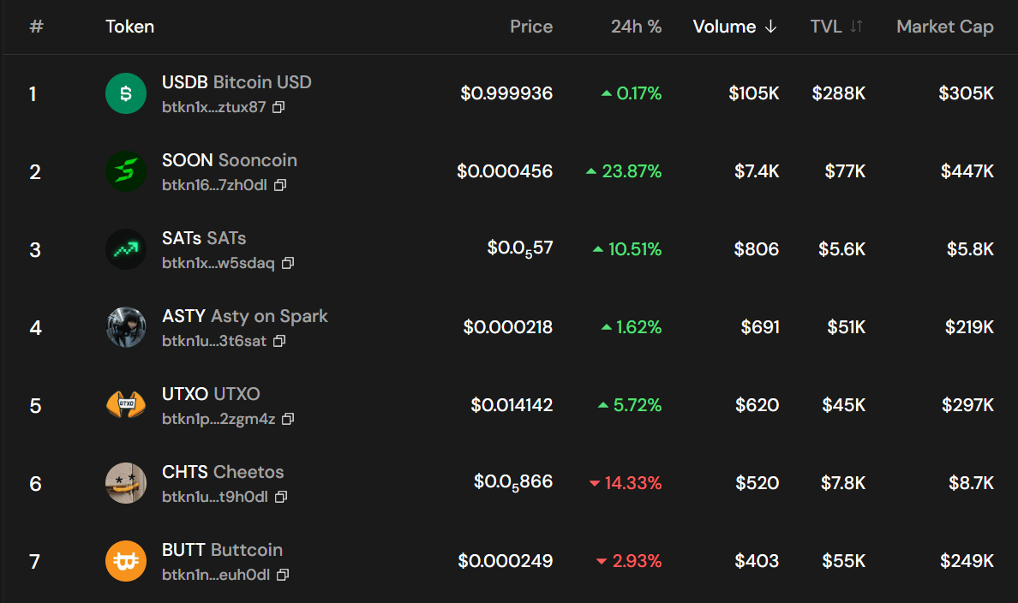Screen dimensions: 1018x603
Task: Copy the UTXO token address
Action: click(288, 419)
